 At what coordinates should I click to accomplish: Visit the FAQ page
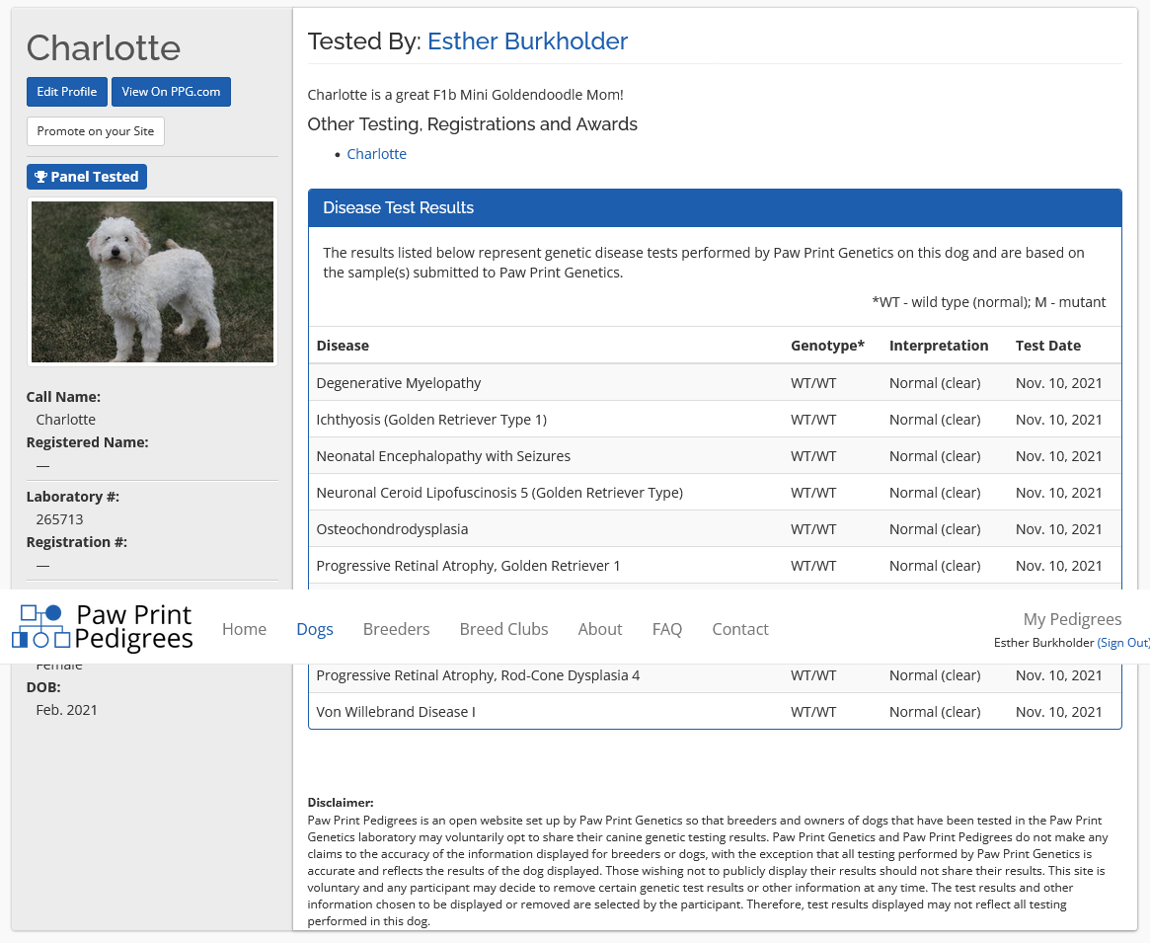coord(667,629)
